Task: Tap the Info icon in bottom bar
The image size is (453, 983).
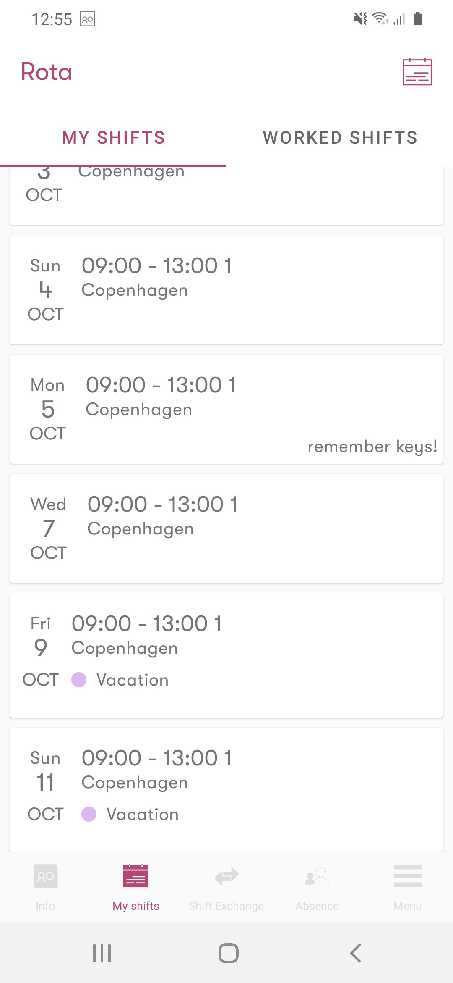Action: point(45,876)
